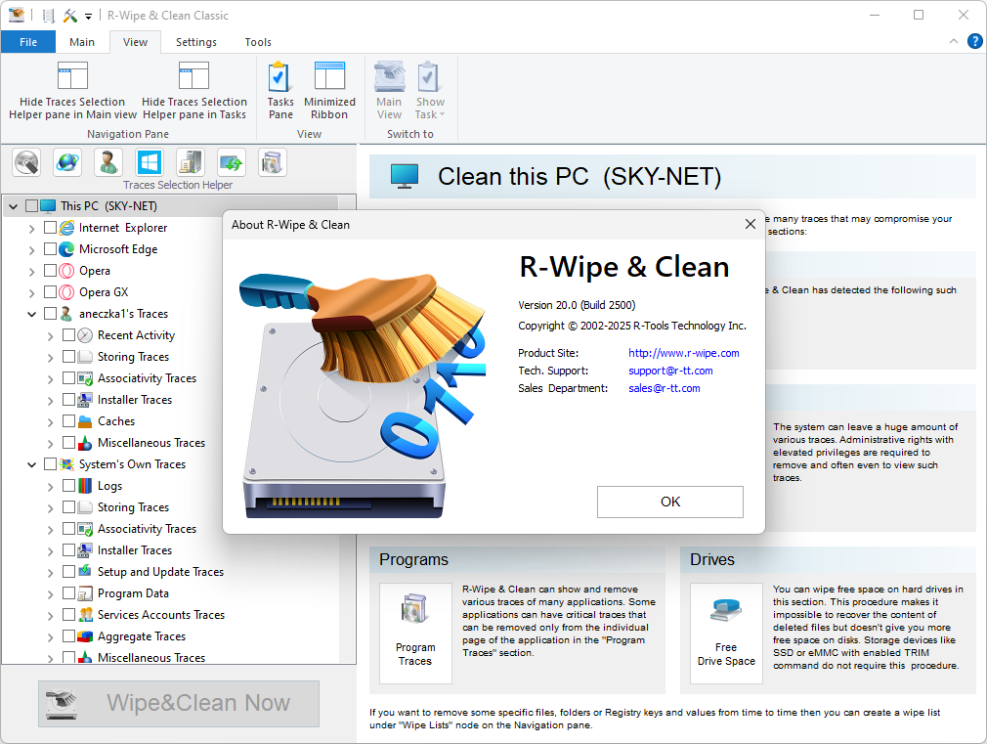Close the About R-Wipe & Clean dialog

(750, 224)
